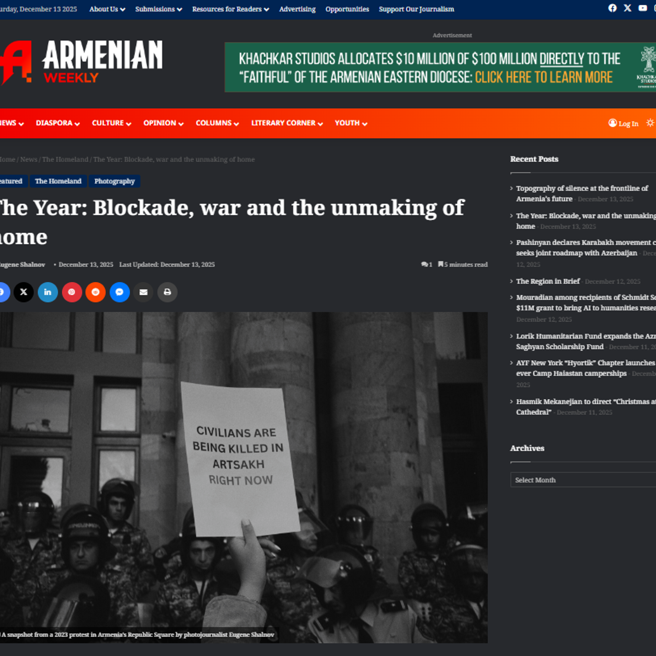This screenshot has width=656, height=656.
Task: Open The Region in Brief post
Action: (x=548, y=281)
